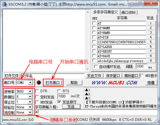Click the 下载升级版SSCOM5.13 notice text
Viewport: 160px width, 125px height.
(x=115, y=102)
